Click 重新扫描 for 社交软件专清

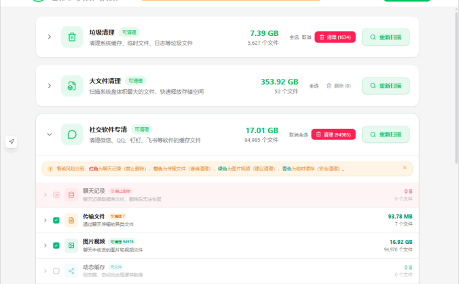tap(386, 135)
